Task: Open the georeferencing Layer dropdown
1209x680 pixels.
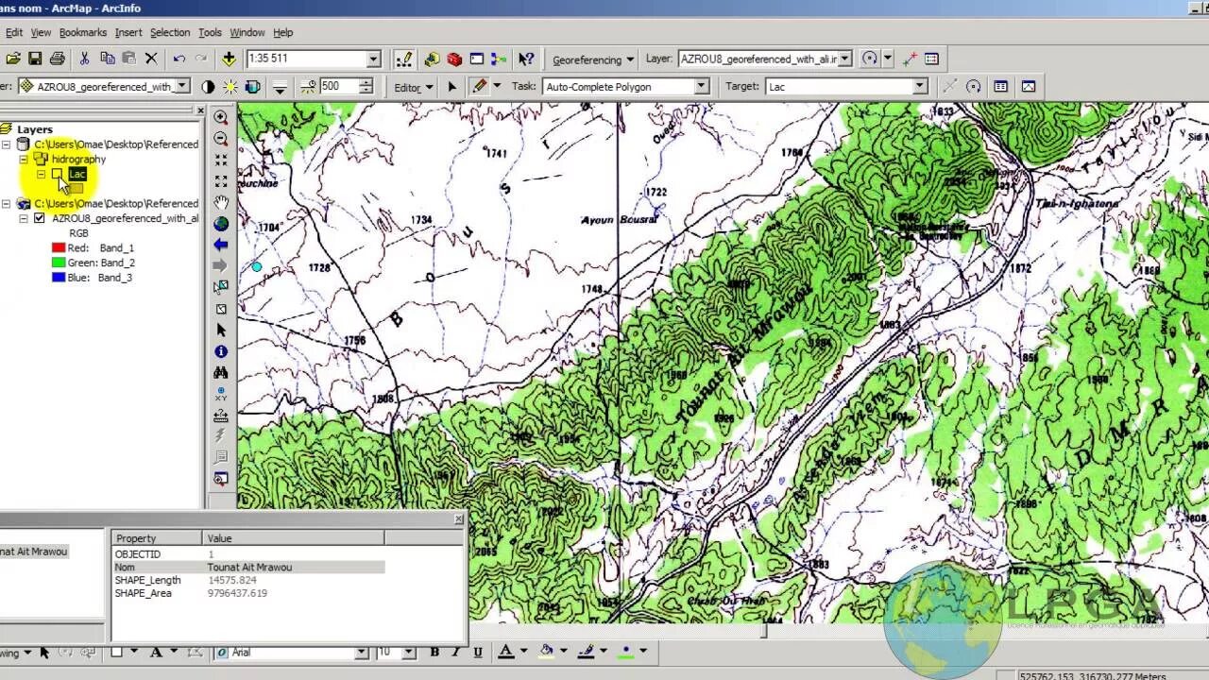Action: (844, 59)
